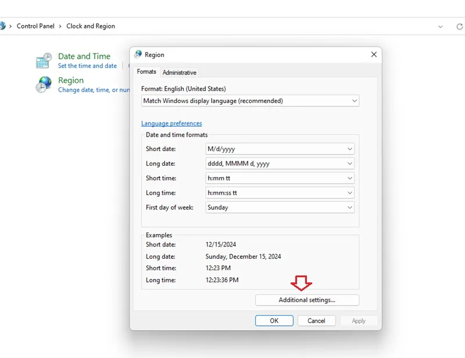This screenshot has width=465, height=358.
Task: Open Set the time and date link
Action: 88,66
